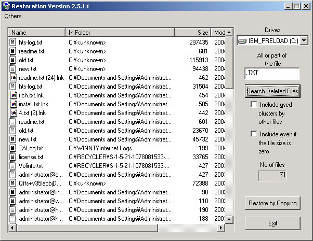Sort files by Size column header
This screenshot has width=313, height=241.
click(192, 32)
